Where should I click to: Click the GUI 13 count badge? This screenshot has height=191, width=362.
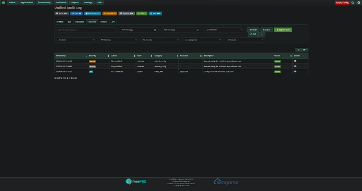(76, 14)
